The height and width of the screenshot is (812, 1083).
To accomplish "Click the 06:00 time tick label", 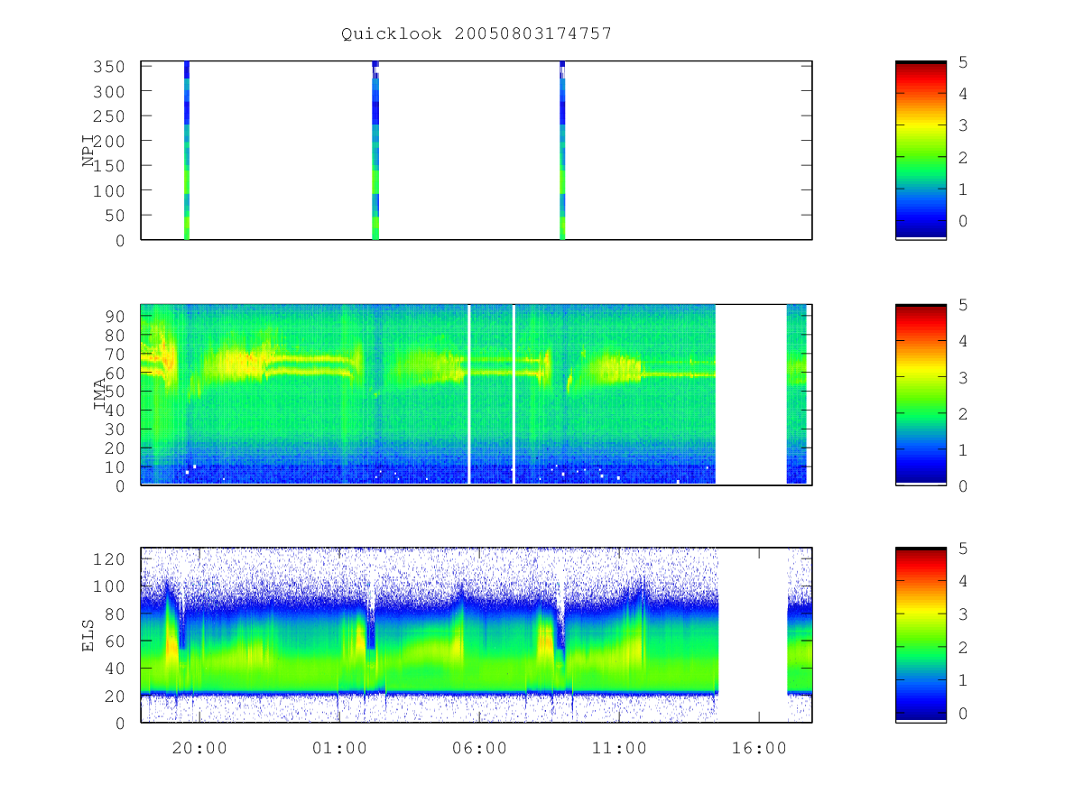I will point(478,748).
